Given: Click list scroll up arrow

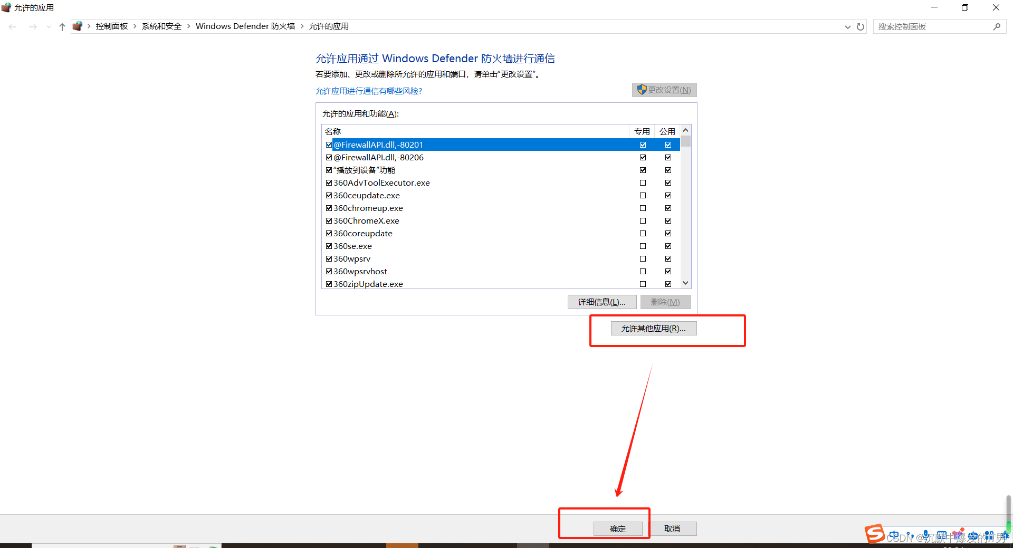Looking at the screenshot, I should coord(685,130).
